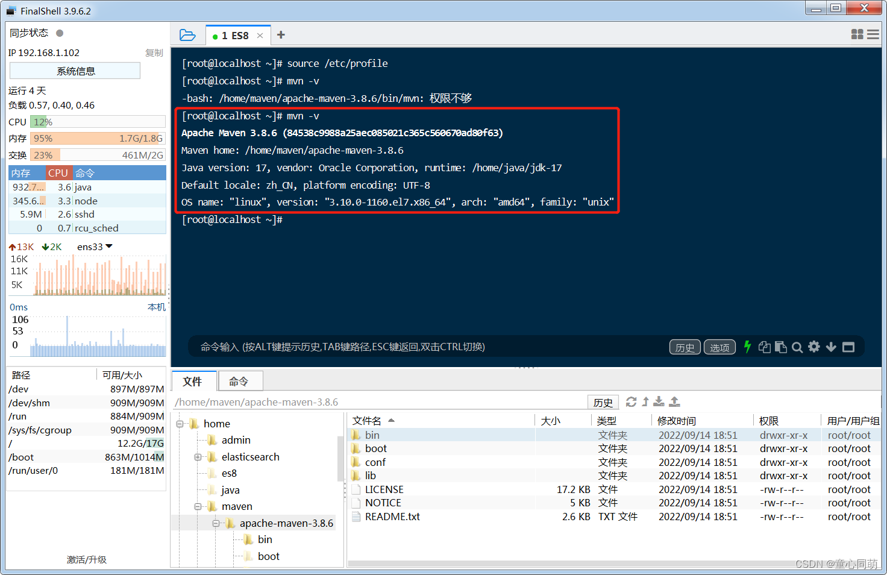This screenshot has width=887, height=575.
Task: Click the /boot disk usage row
Action: coord(86,457)
